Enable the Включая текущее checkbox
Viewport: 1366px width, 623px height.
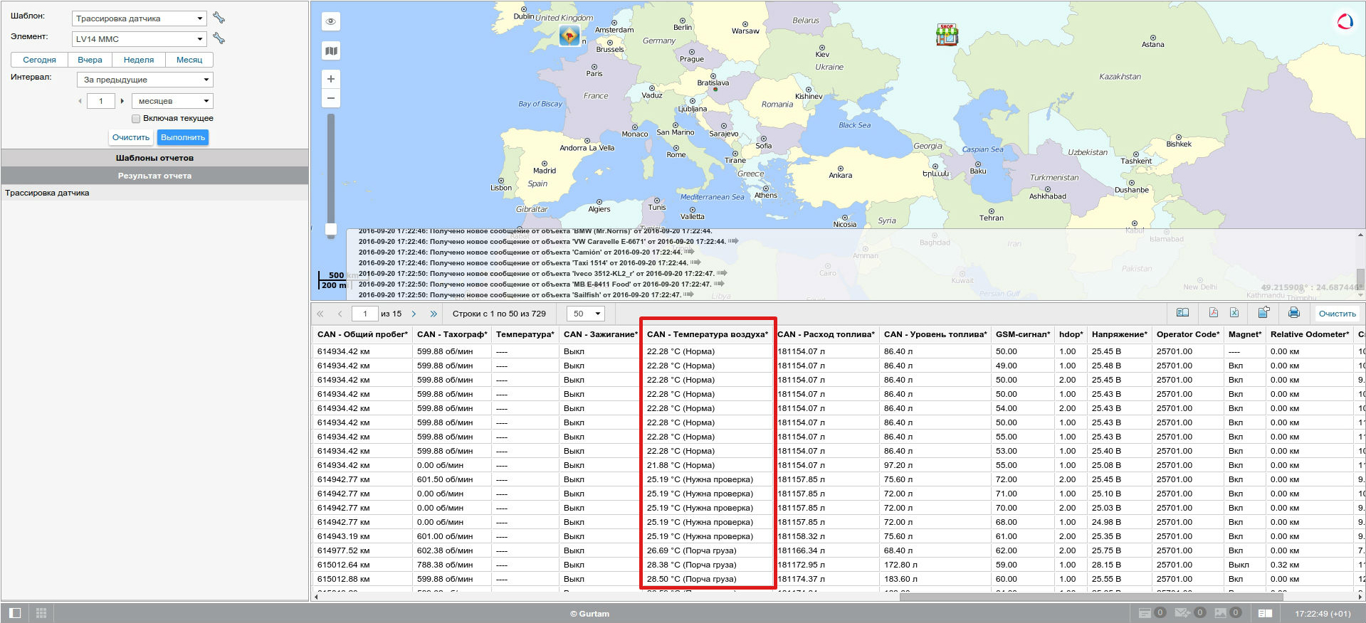point(136,119)
